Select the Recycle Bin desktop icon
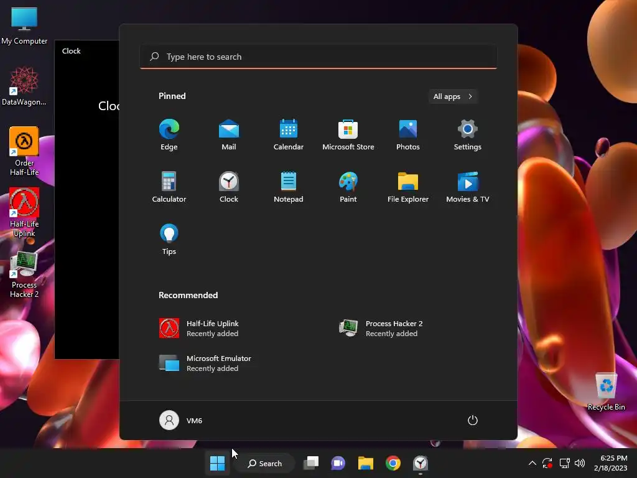 (x=606, y=391)
